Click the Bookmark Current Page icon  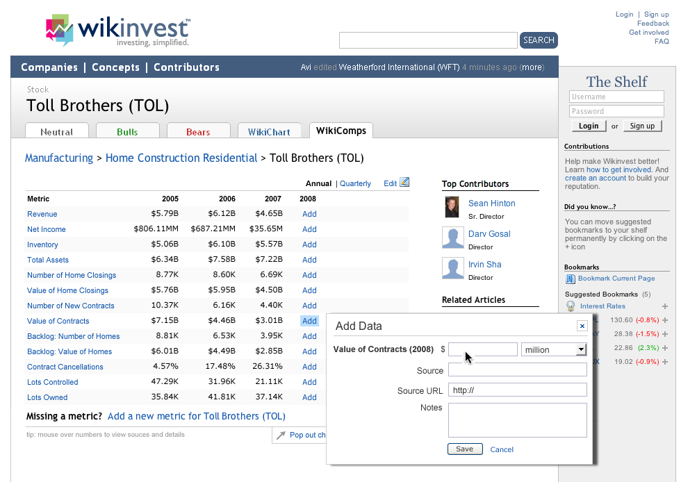click(x=571, y=279)
